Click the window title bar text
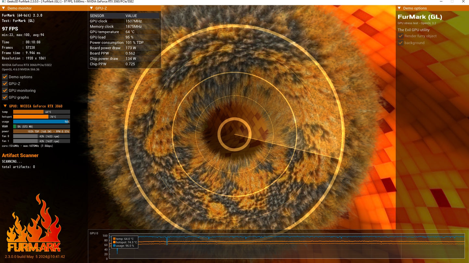Screen dimensions: 469x263 (70, 2)
